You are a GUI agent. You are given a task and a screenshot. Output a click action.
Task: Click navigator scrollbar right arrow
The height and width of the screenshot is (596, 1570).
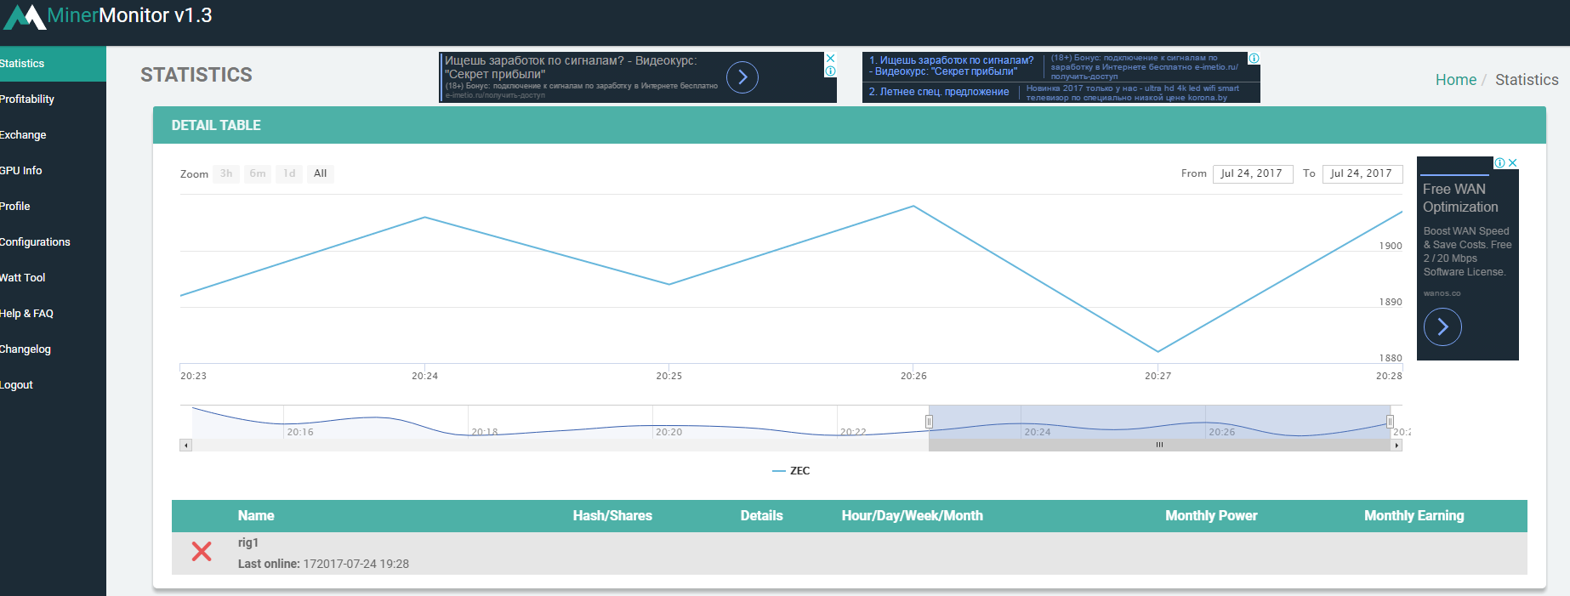click(x=1397, y=445)
